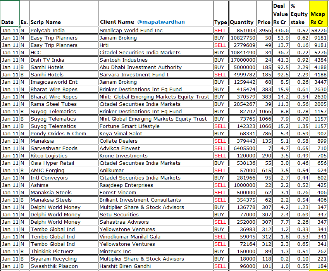The image size is (329, 271).
Task: Click 'Smallcap World Fund Inc' client cell
Action: coord(156,31)
